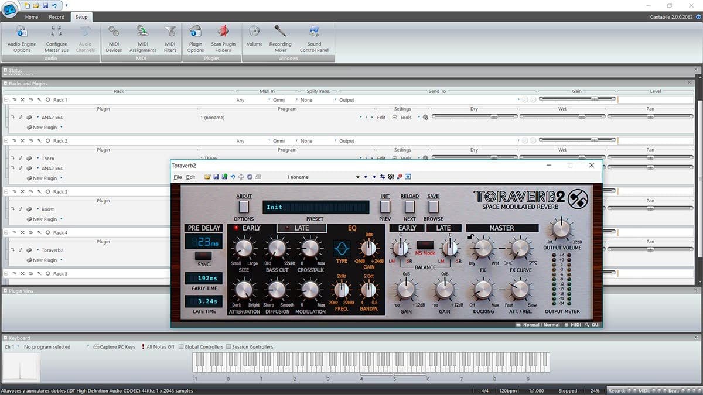Click the Boost plugin icon in Rack 3
This screenshot has width=703, height=395.
(29, 209)
